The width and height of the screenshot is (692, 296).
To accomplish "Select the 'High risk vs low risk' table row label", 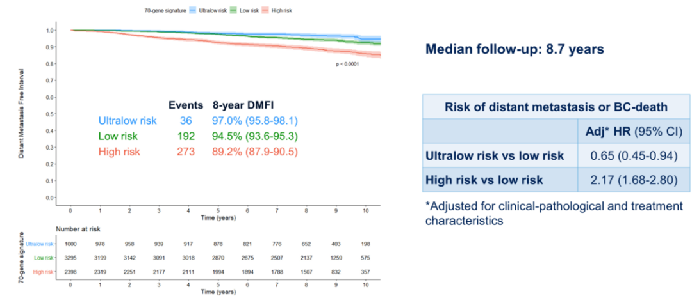I will tap(484, 180).
